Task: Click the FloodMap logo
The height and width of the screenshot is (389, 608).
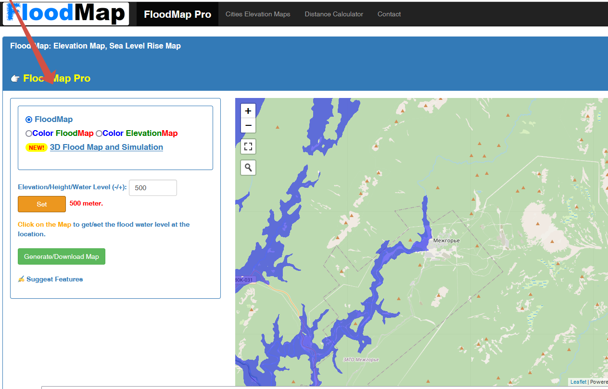Action: coord(66,13)
